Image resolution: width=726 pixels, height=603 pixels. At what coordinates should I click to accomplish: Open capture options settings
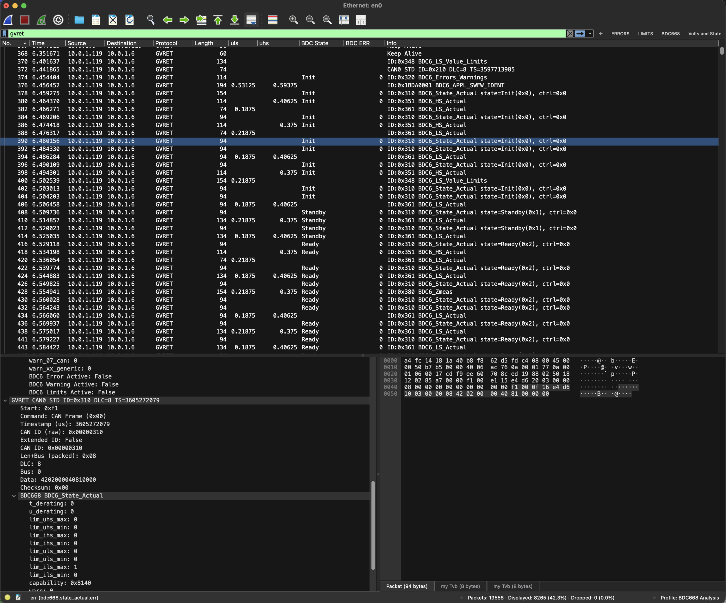58,20
